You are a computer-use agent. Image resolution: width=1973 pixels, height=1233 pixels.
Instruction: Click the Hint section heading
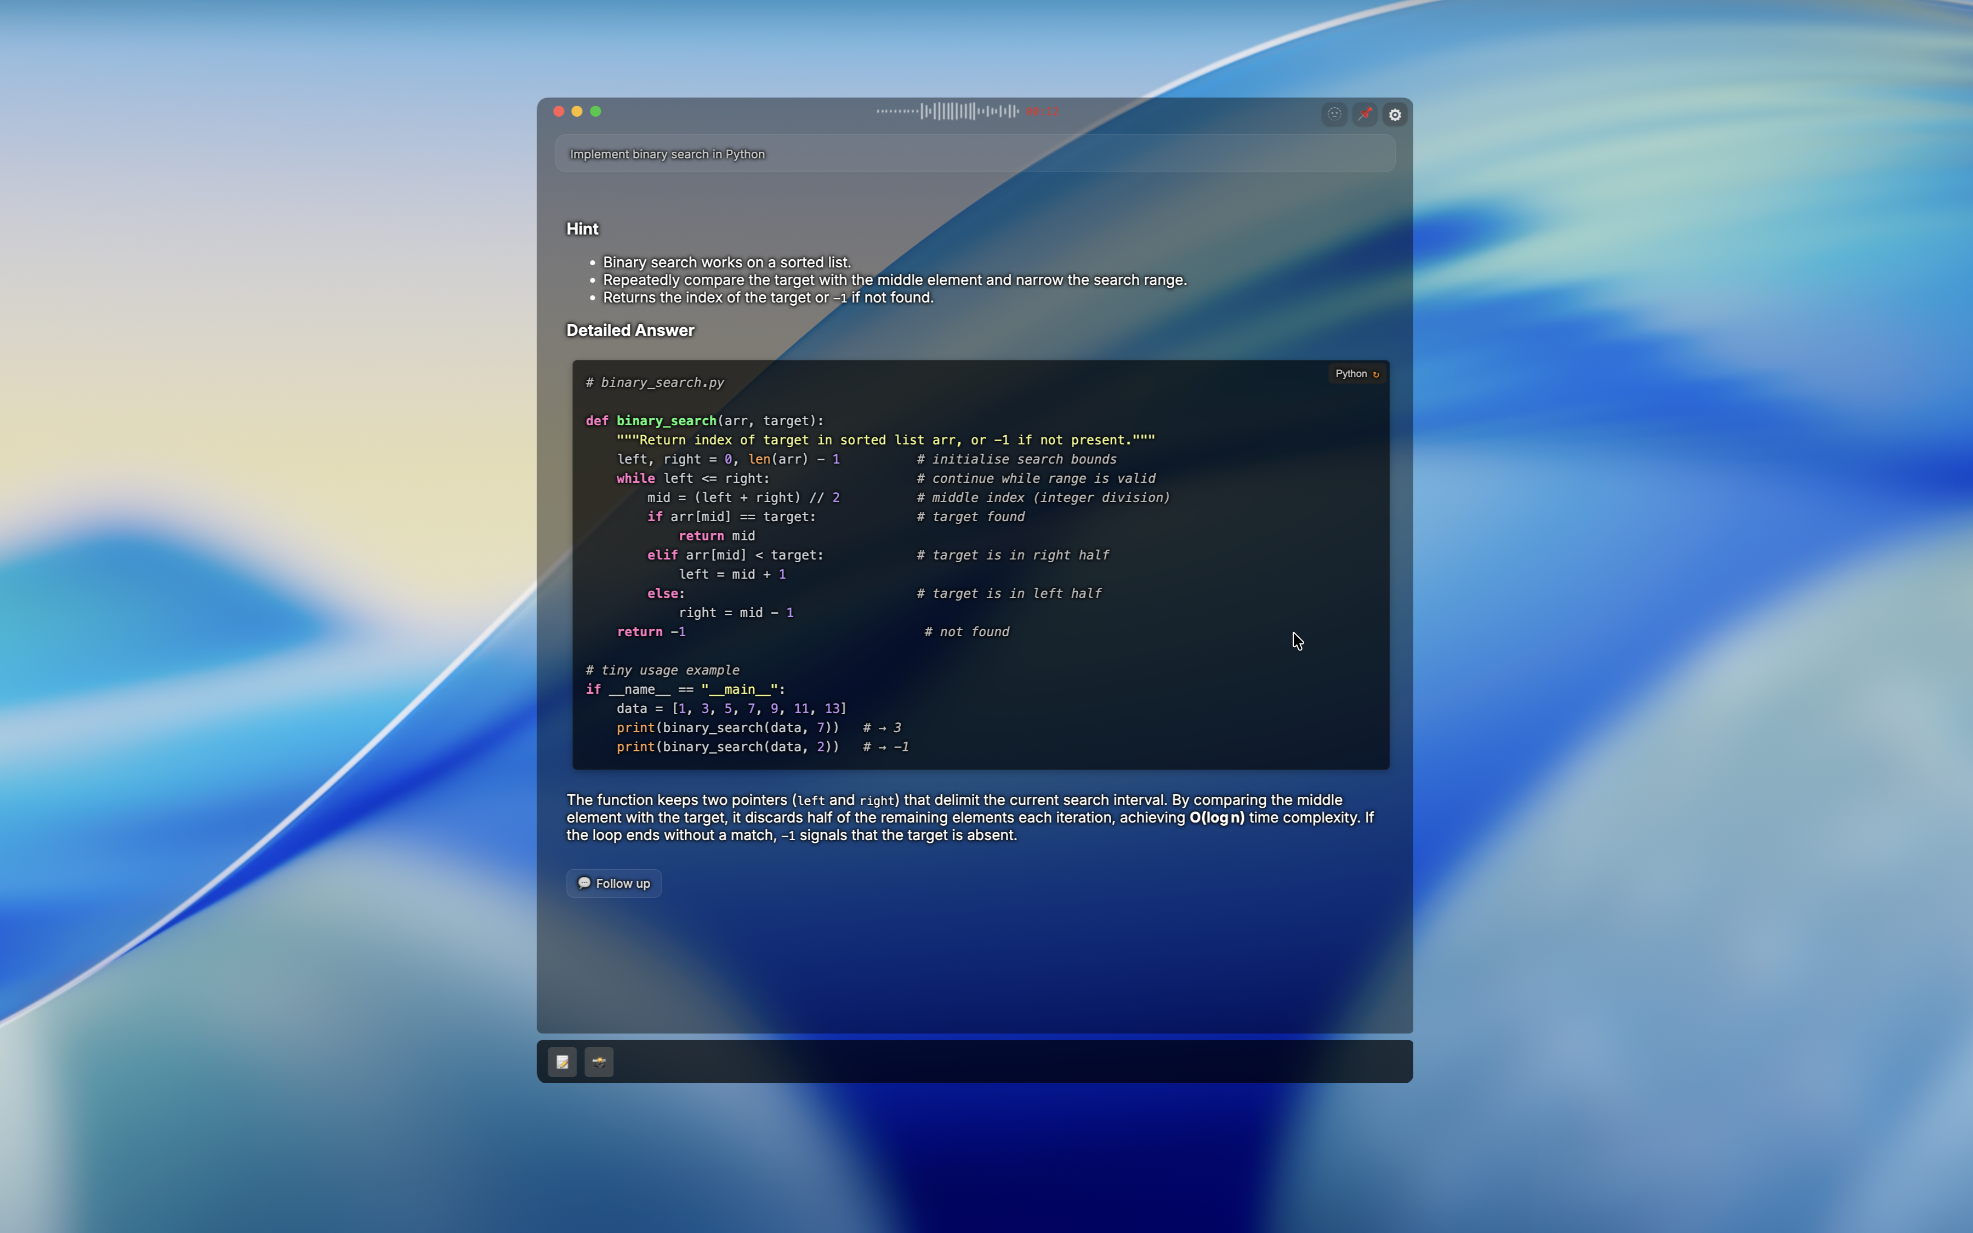(x=582, y=229)
